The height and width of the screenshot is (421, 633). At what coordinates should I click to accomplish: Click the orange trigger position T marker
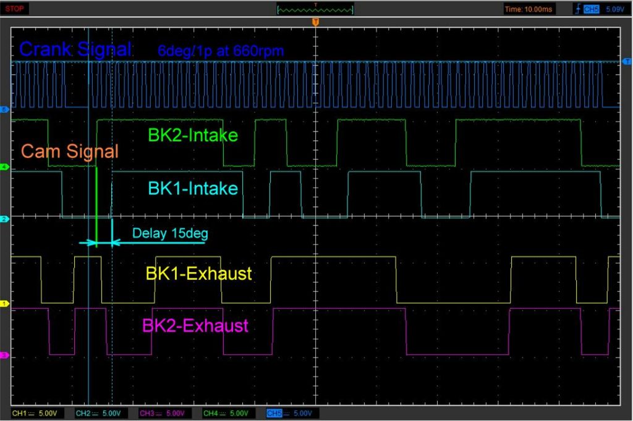(x=316, y=22)
